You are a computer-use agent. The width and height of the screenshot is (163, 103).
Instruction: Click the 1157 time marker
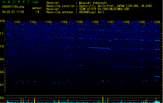coord(111,22)
